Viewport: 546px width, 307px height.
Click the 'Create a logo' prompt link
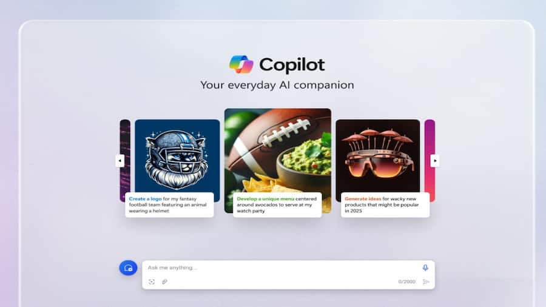tap(145, 199)
